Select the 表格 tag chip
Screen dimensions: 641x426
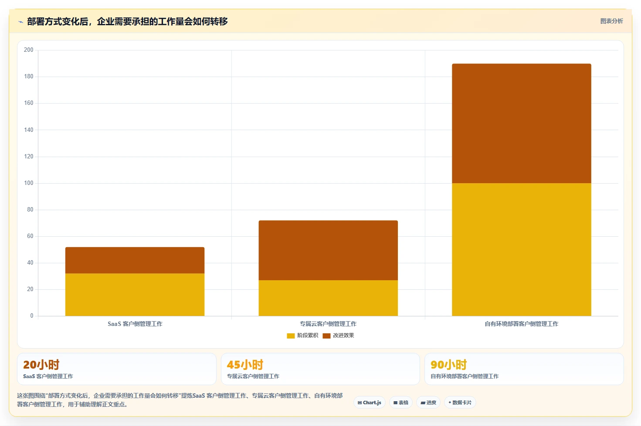point(401,403)
